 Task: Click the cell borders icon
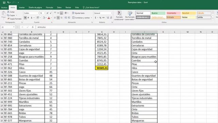point(38,18)
